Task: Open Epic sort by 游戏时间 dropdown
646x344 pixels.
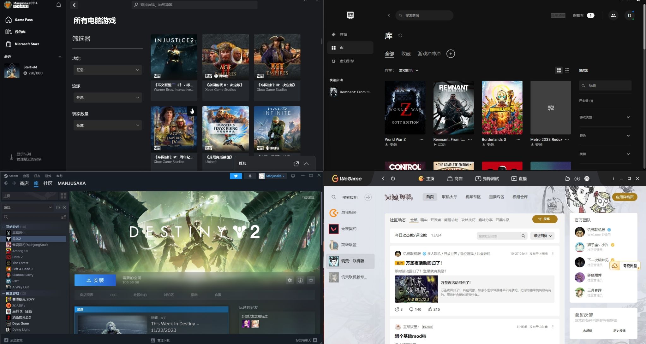Action: (x=408, y=70)
